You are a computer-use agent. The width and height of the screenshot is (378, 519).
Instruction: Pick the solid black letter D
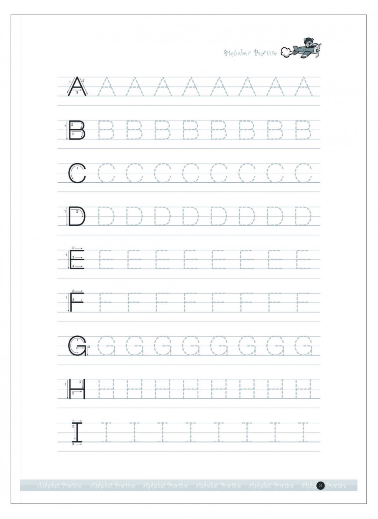[77, 216]
